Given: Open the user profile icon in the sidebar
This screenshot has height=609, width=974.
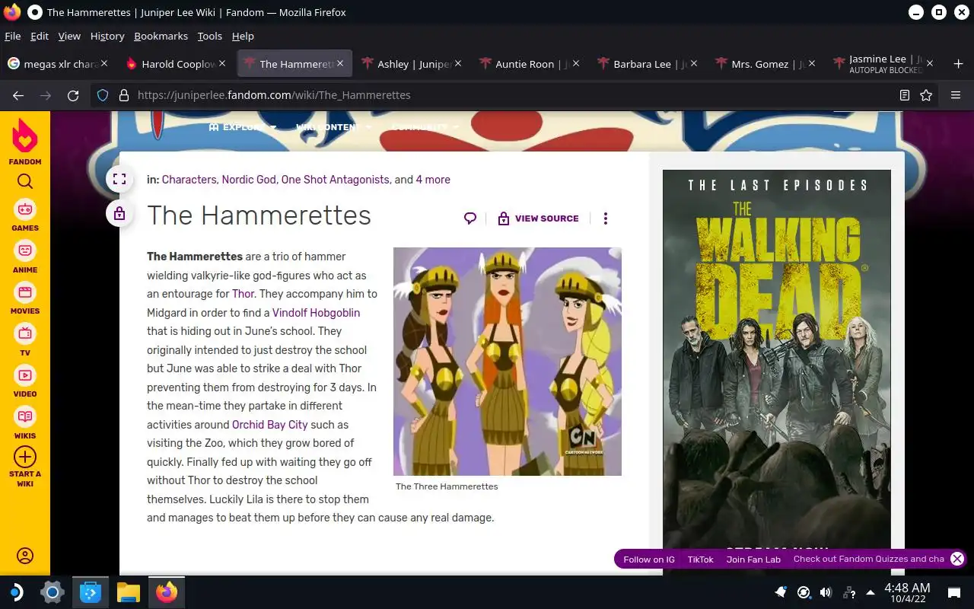Looking at the screenshot, I should coord(25,556).
